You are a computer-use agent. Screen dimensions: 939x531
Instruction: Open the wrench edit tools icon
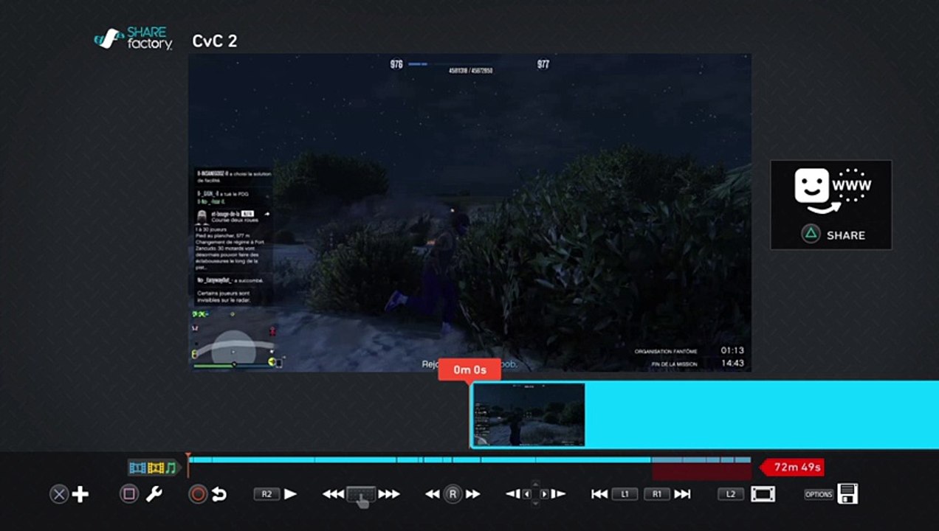pyautogui.click(x=154, y=494)
